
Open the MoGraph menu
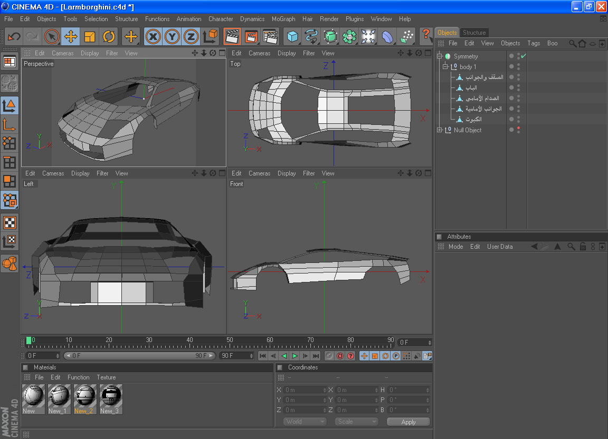click(x=283, y=19)
